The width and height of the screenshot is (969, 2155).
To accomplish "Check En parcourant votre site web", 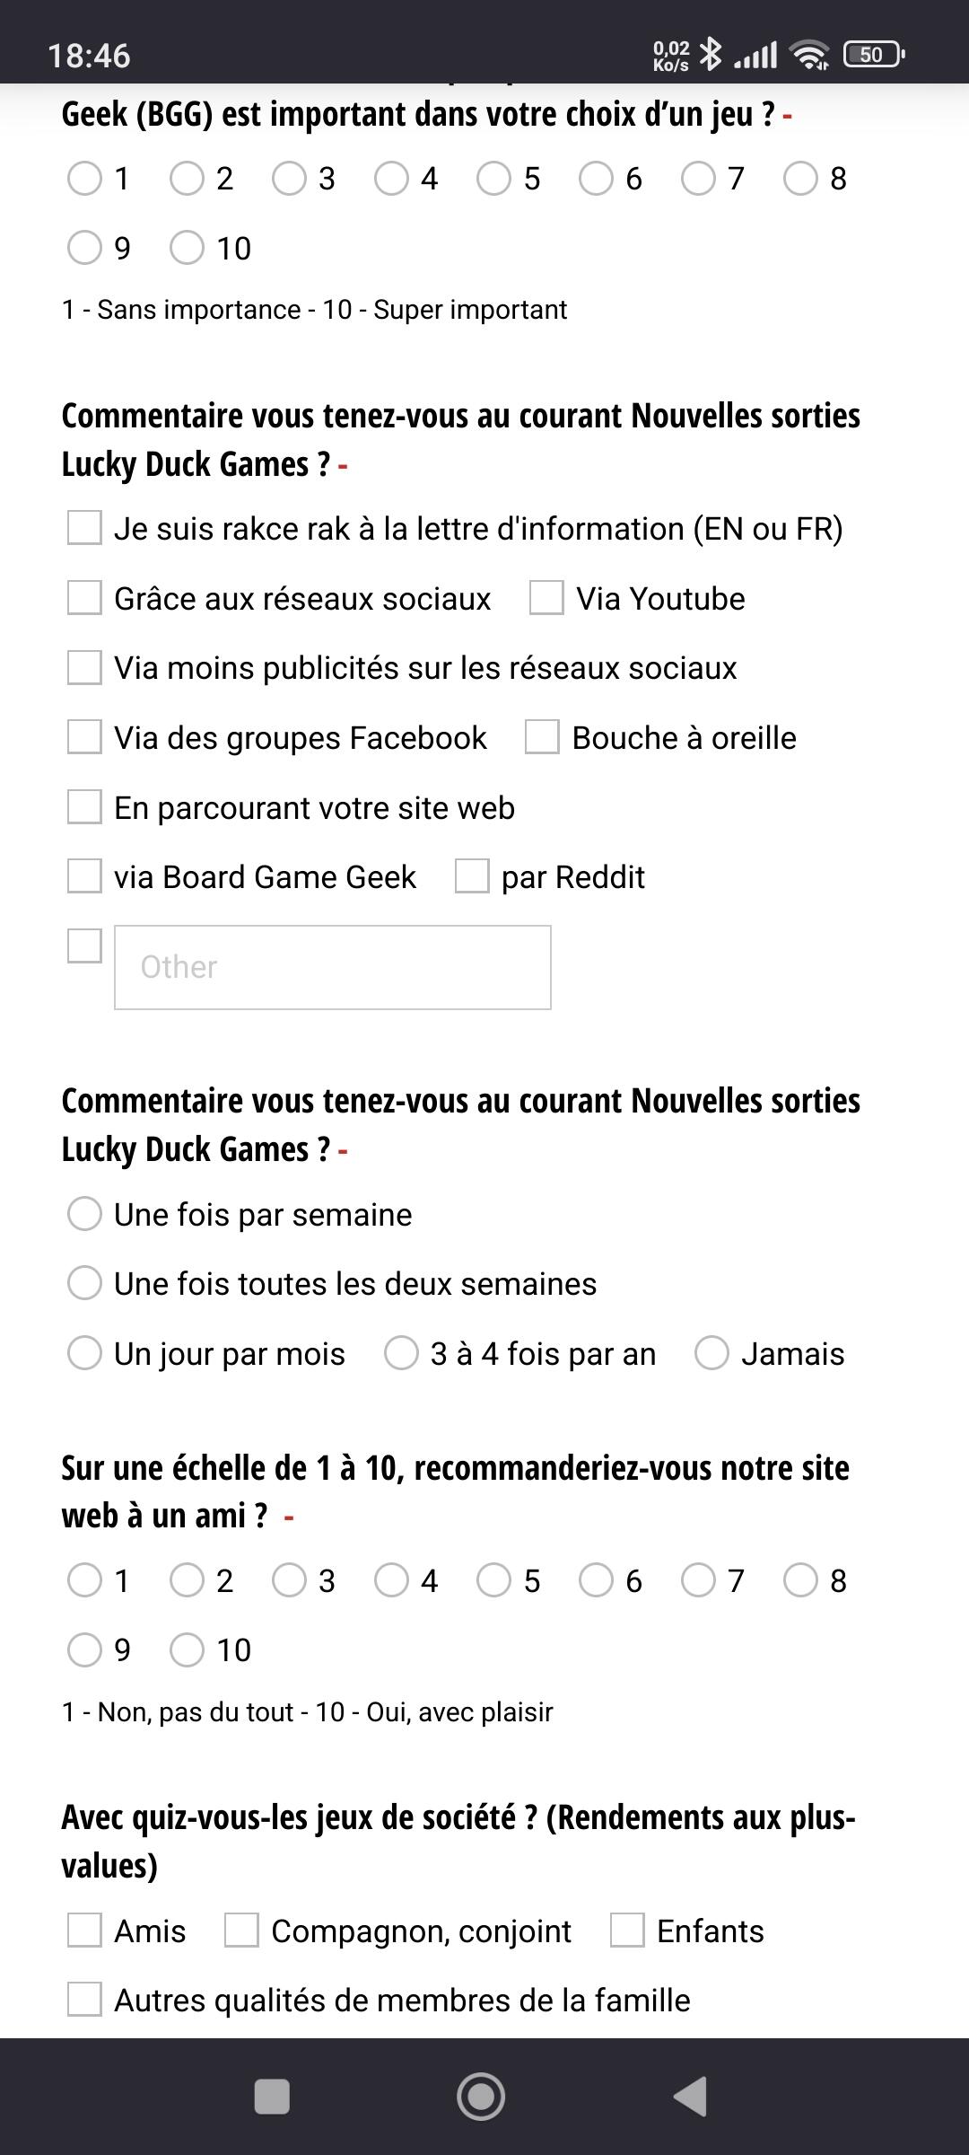I will pos(84,807).
